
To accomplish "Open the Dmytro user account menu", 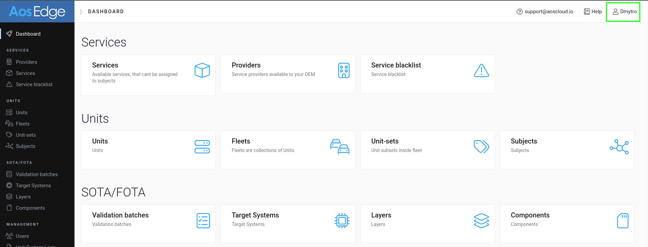I will point(625,12).
